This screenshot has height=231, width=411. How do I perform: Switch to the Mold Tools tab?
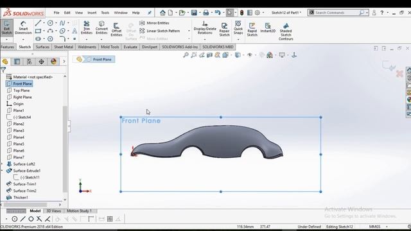[110, 47]
